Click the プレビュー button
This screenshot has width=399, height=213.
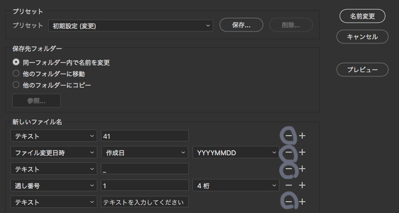tap(362, 70)
